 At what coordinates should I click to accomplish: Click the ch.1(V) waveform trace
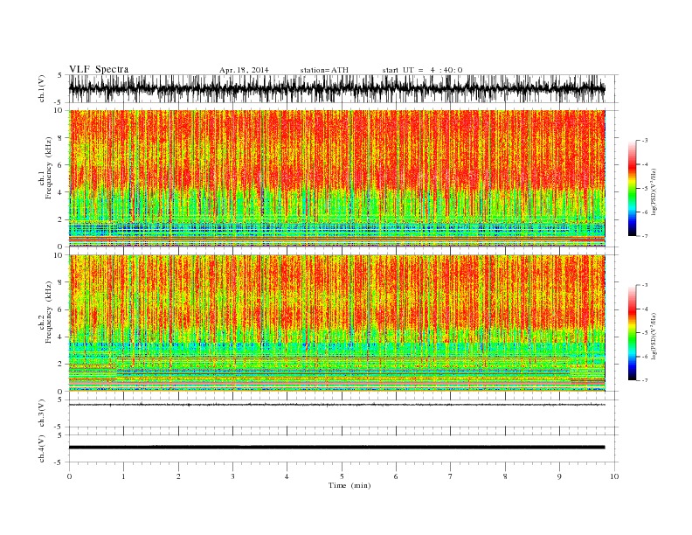pyautogui.click(x=337, y=88)
